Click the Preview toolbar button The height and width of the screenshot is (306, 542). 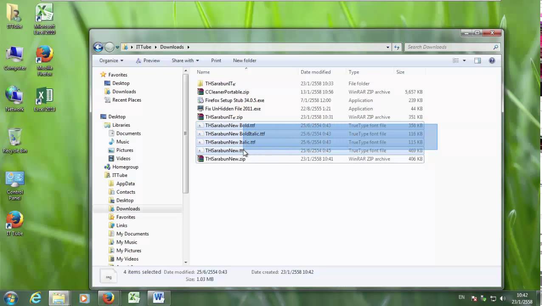click(x=148, y=60)
